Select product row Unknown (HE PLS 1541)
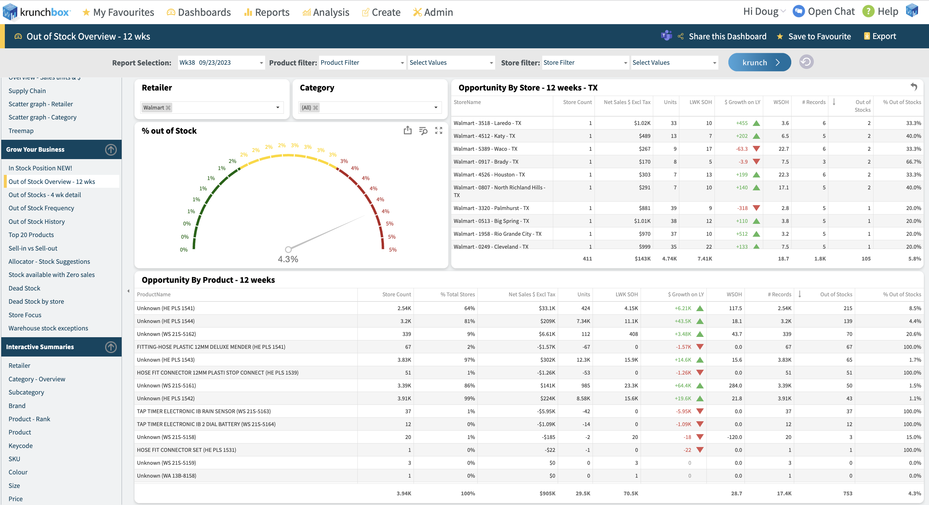The width and height of the screenshot is (929, 505). click(x=529, y=308)
